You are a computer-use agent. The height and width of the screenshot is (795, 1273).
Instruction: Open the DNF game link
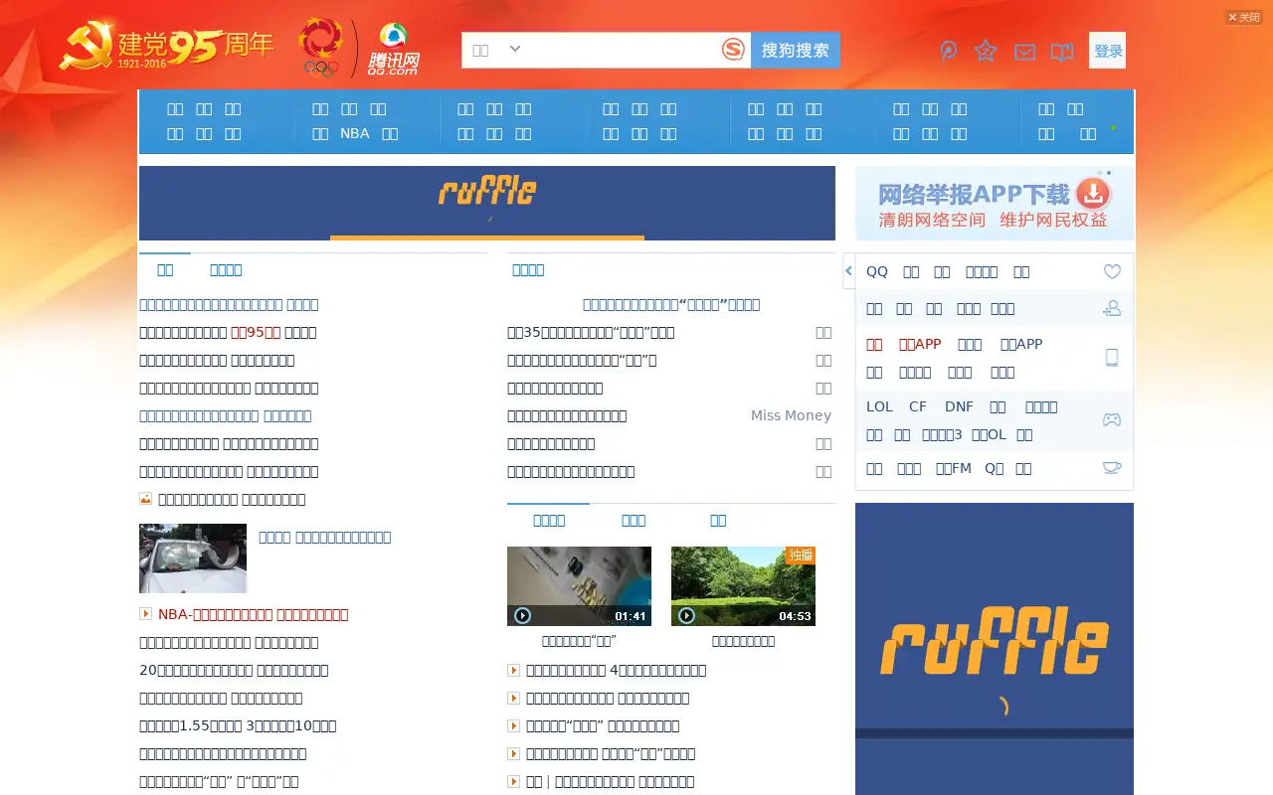click(x=959, y=406)
